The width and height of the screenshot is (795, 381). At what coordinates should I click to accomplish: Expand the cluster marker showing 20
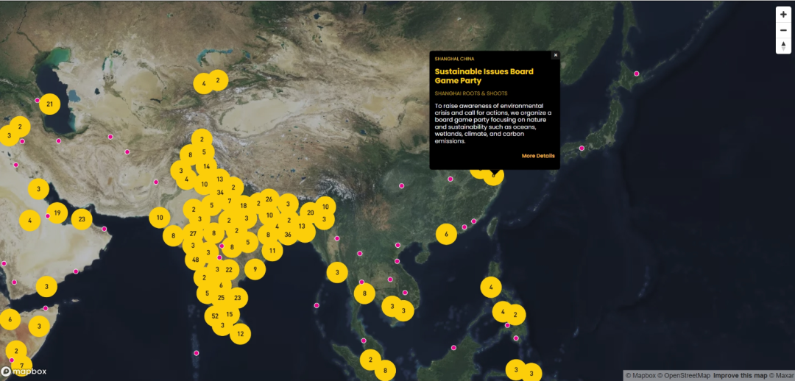click(x=311, y=213)
